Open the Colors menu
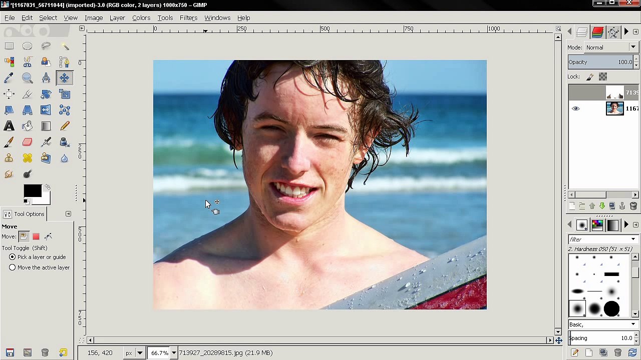This screenshot has width=641, height=360. click(141, 18)
